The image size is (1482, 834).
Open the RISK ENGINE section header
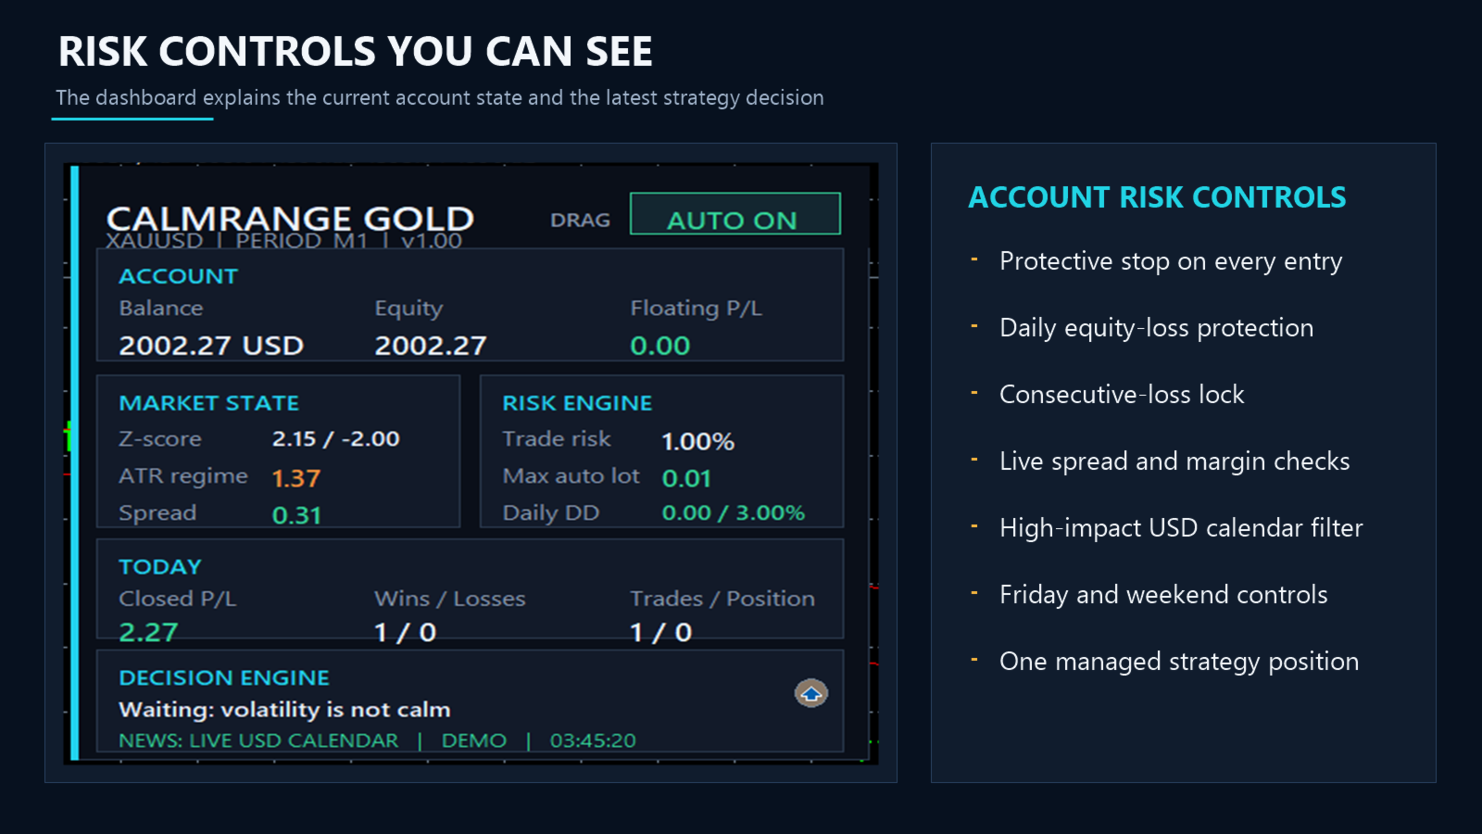coord(577,403)
